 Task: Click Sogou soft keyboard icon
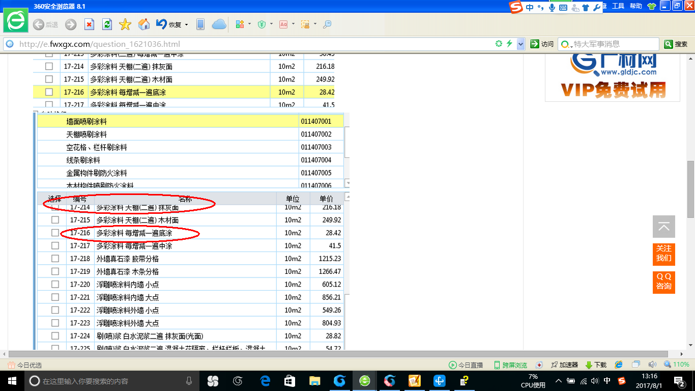pos(563,8)
